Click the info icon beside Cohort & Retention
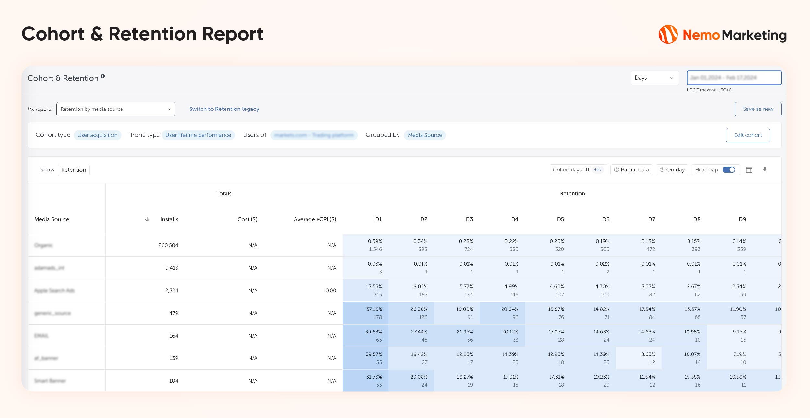810x418 pixels. pyautogui.click(x=103, y=76)
